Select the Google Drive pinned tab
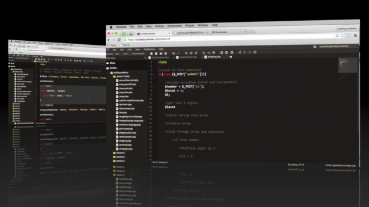Image resolution: width=369 pixels, height=207 pixels. pos(131,34)
